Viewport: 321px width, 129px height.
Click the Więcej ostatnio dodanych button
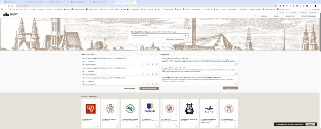(x=149, y=88)
